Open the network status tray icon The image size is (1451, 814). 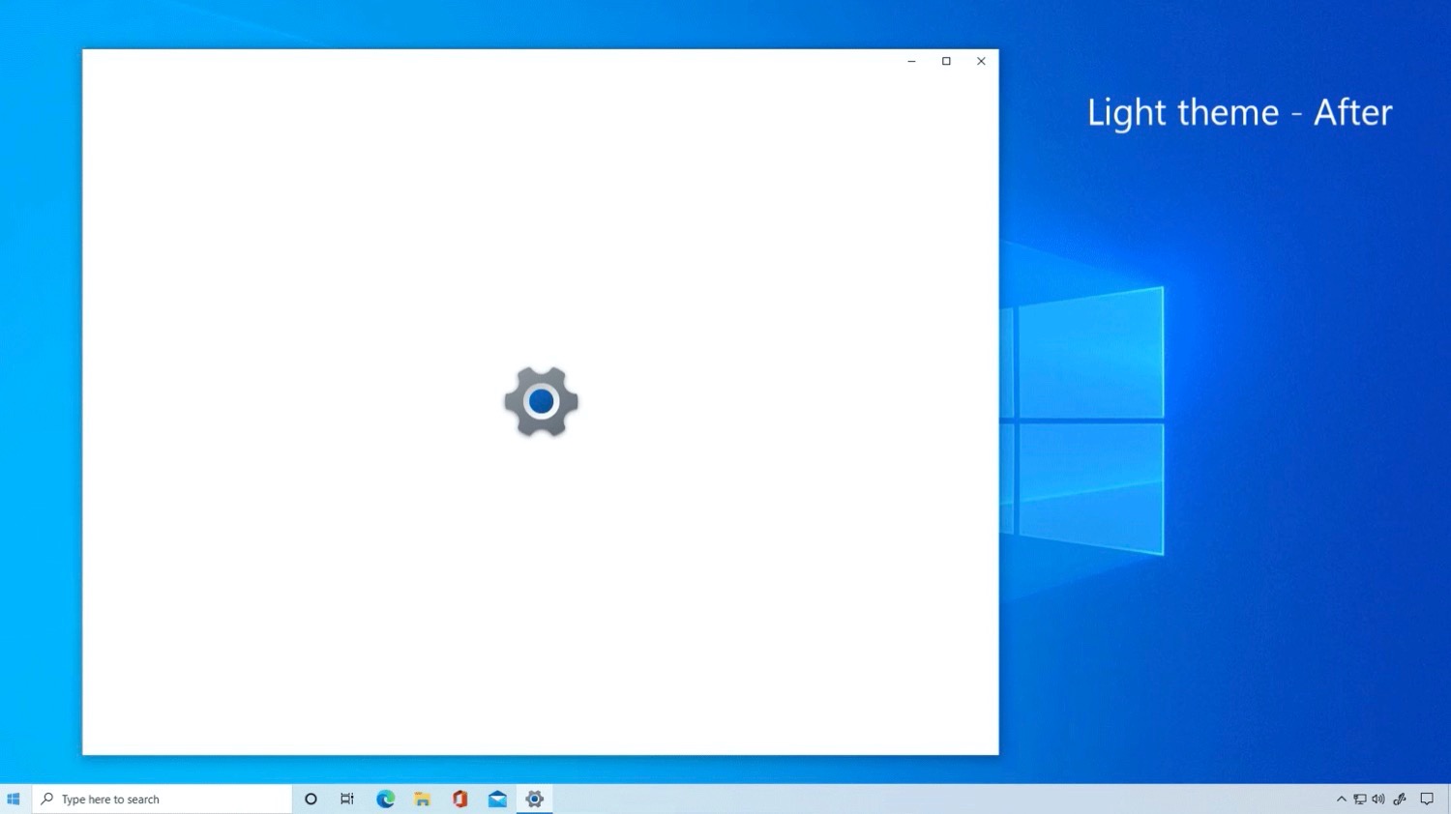pos(1360,799)
